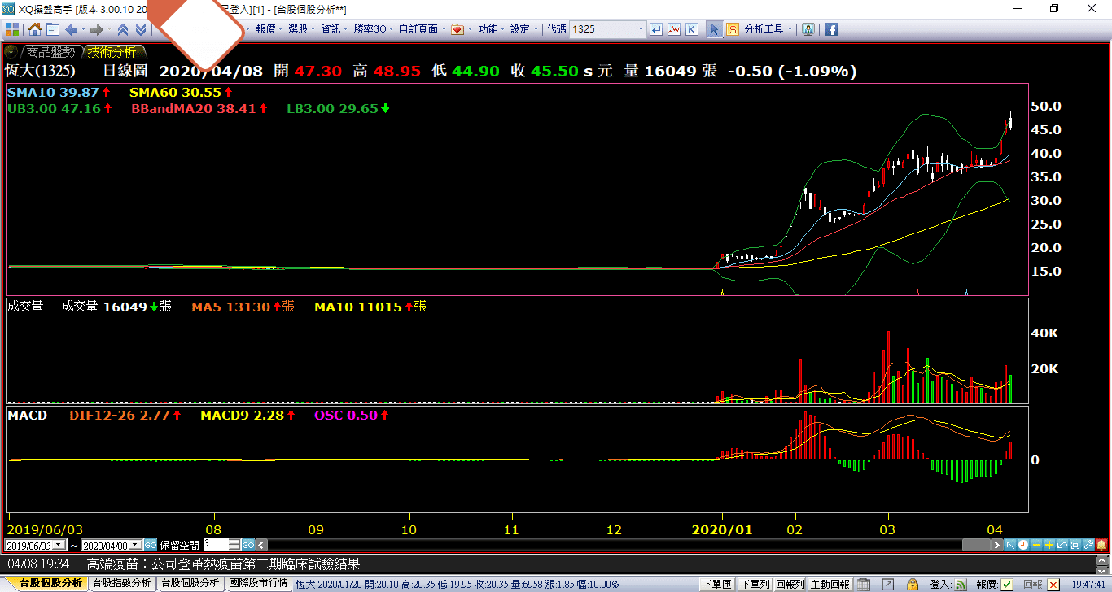Open chart settings wrench icon
Image resolution: width=1112 pixels, height=592 pixels.
(x=1088, y=545)
